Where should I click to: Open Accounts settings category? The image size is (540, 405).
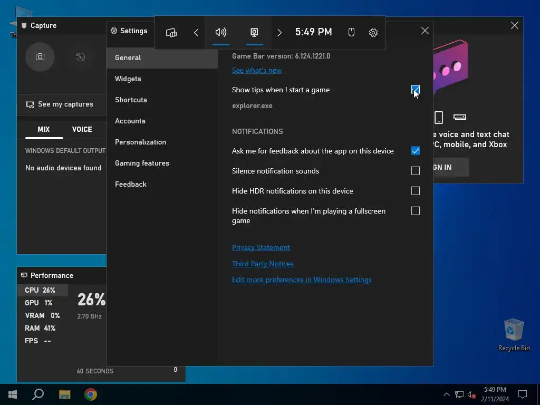[162, 121]
